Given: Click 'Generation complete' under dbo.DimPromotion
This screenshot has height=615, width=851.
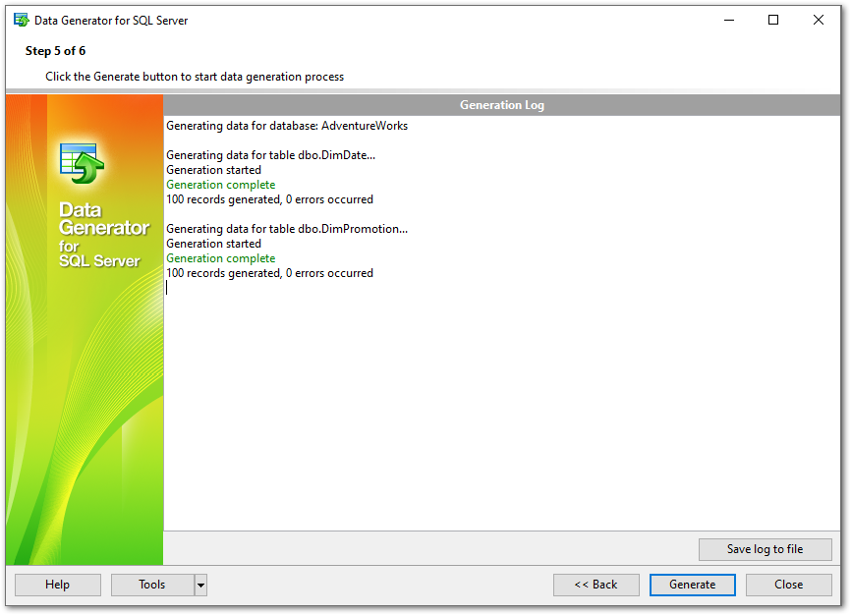Looking at the screenshot, I should (220, 259).
